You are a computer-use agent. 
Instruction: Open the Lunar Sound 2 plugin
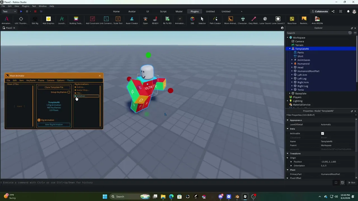click(x=278, y=20)
